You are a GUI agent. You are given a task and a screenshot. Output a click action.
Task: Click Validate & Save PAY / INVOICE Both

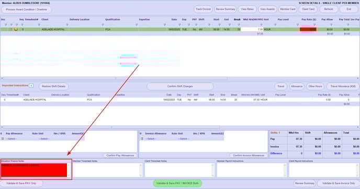[x=177, y=183]
